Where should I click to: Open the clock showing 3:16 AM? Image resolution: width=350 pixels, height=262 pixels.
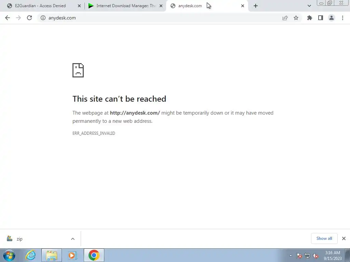[x=333, y=256]
